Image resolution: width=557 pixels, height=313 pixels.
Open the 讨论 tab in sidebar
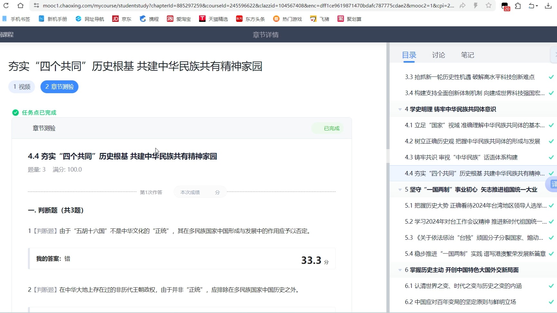438,55
